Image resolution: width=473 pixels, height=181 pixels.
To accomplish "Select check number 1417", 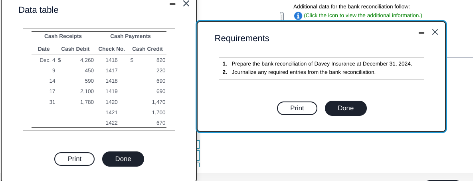I will (x=112, y=71).
